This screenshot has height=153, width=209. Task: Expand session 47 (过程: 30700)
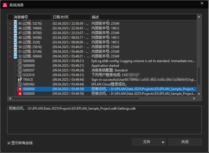point(10,33)
